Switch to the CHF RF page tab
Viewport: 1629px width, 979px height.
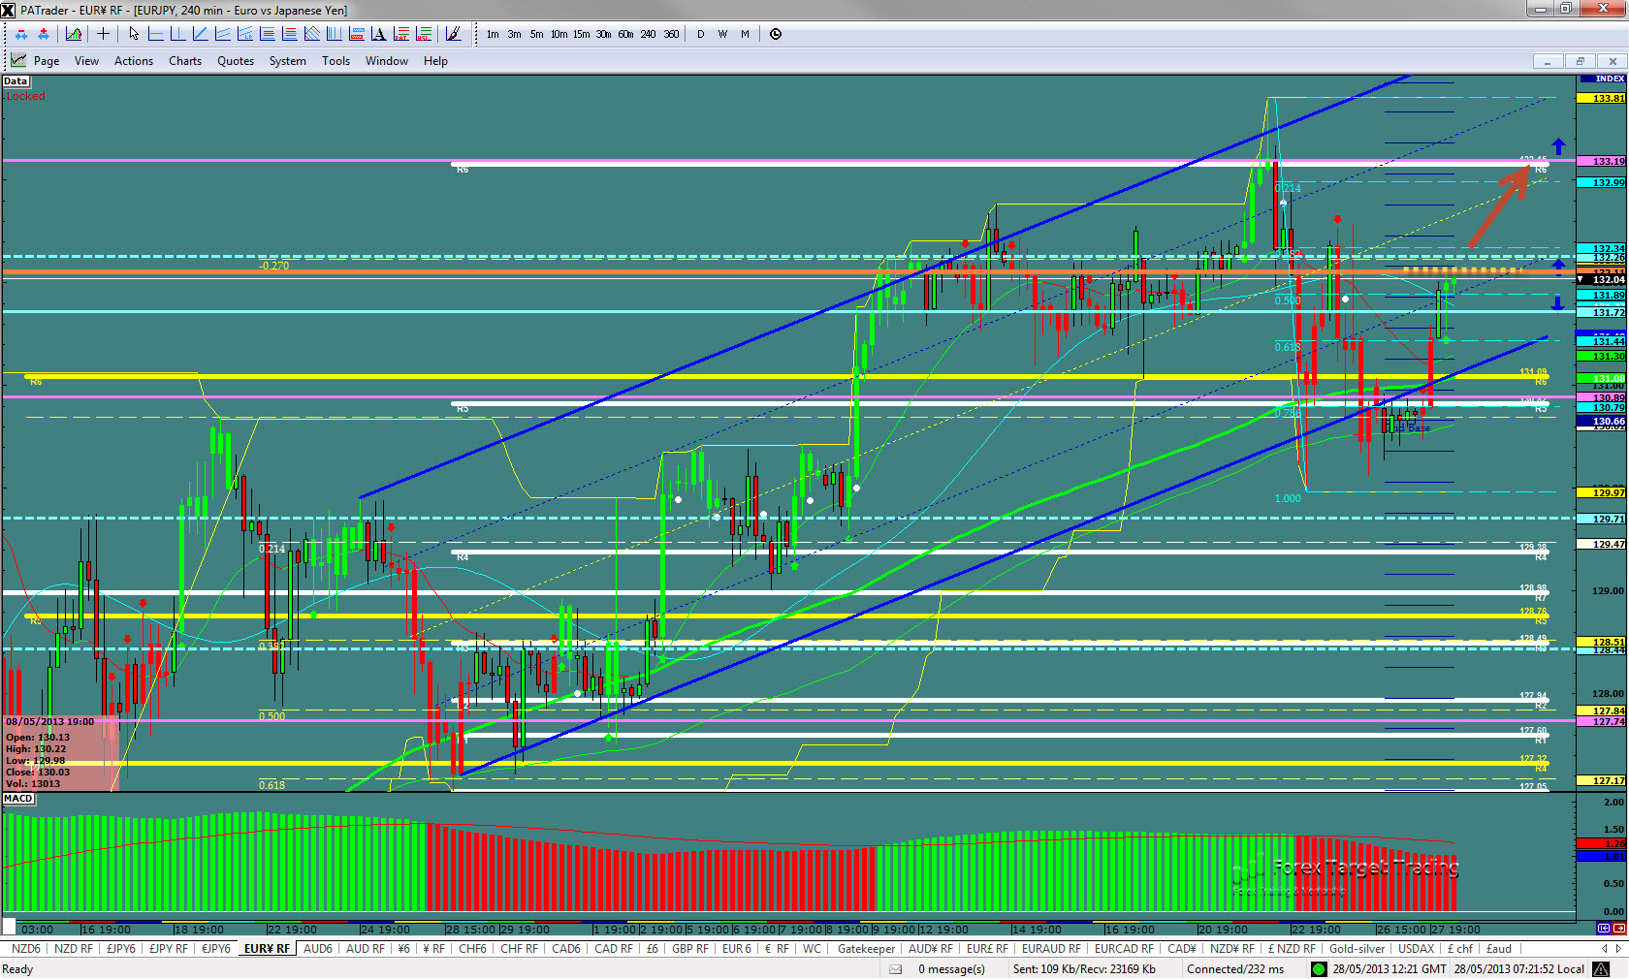tap(519, 949)
